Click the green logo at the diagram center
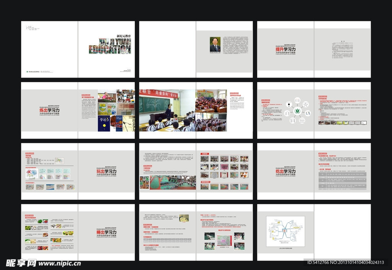The width and height of the screenshot is (392, 270). tap(297, 110)
